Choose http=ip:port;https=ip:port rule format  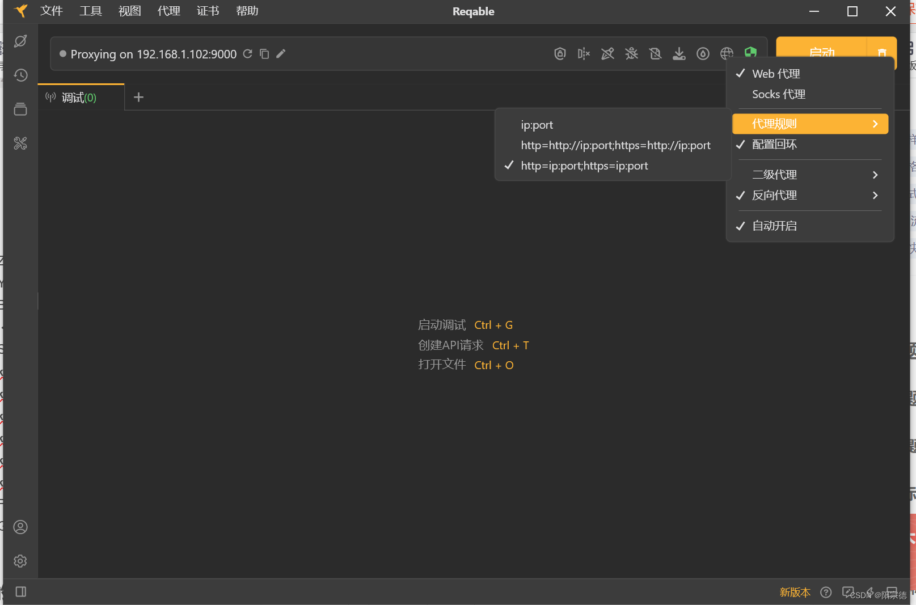pyautogui.click(x=613, y=166)
